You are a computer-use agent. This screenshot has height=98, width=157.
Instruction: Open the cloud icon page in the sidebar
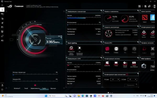click(x=2, y=19)
